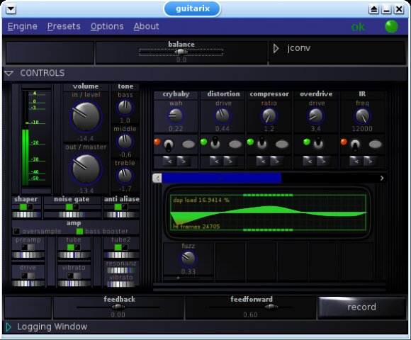Viewport: 411px width, 340px height.
Task: Move compressor right with its > button
Action: point(277,161)
